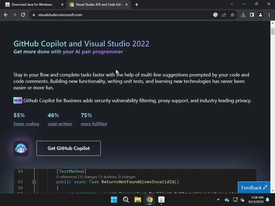Reload the Visual Studio page
The width and height of the screenshot is (275, 206).
tap(23, 15)
